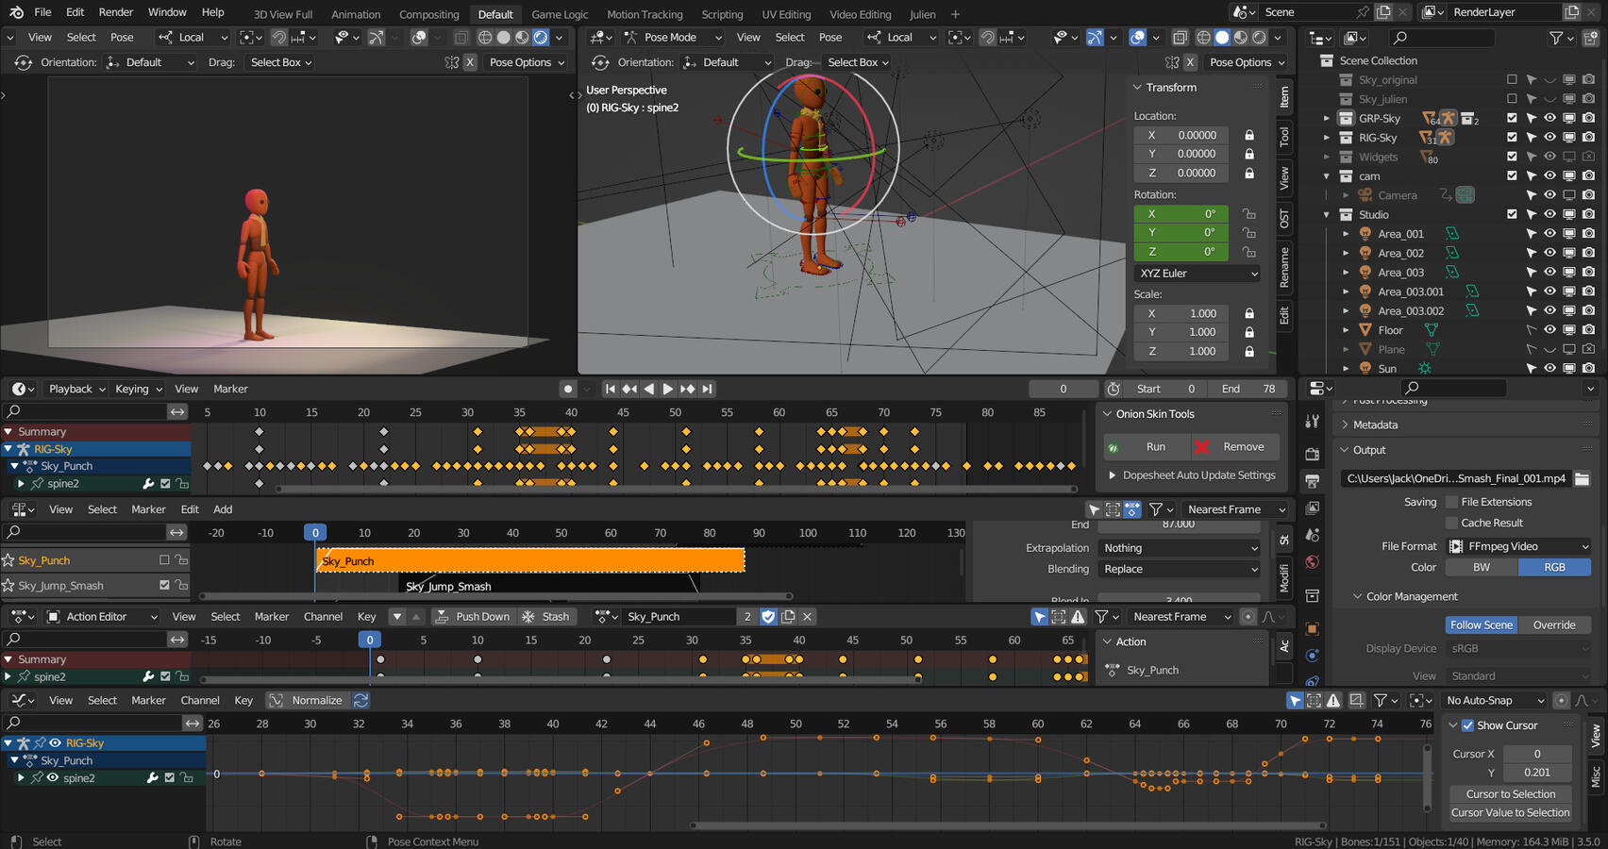
Task: Enable the RIG-Sky collection checkbox
Action: click(1512, 137)
